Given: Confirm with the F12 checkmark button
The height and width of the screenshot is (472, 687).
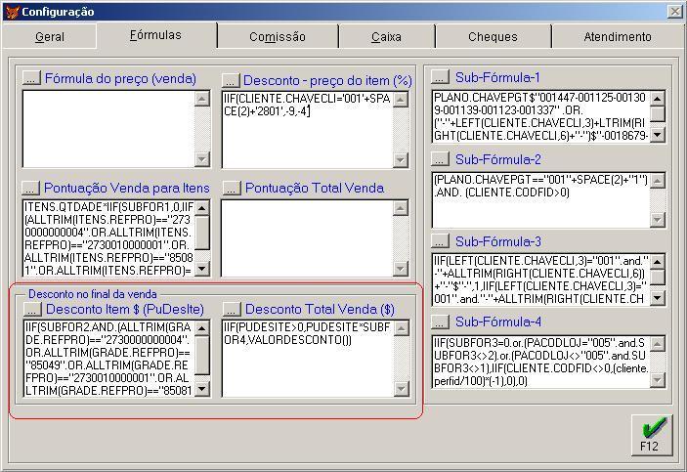Looking at the screenshot, I should (652, 435).
